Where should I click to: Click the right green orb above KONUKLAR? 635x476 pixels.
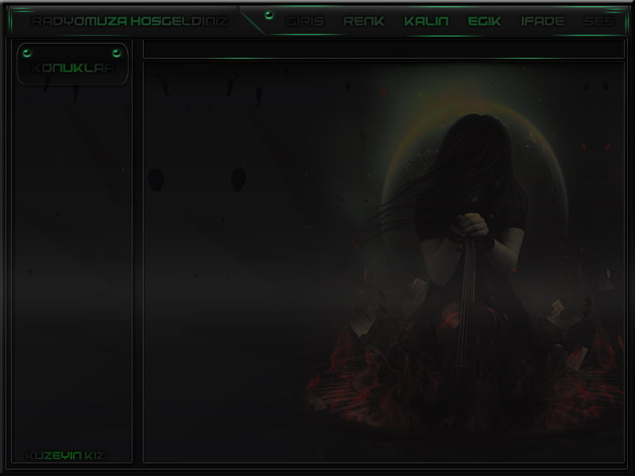coord(117,52)
